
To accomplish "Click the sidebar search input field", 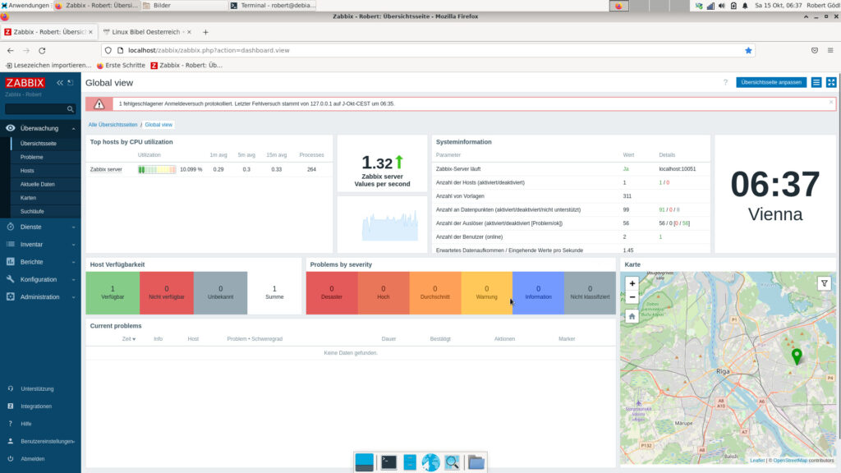I will [x=35, y=109].
